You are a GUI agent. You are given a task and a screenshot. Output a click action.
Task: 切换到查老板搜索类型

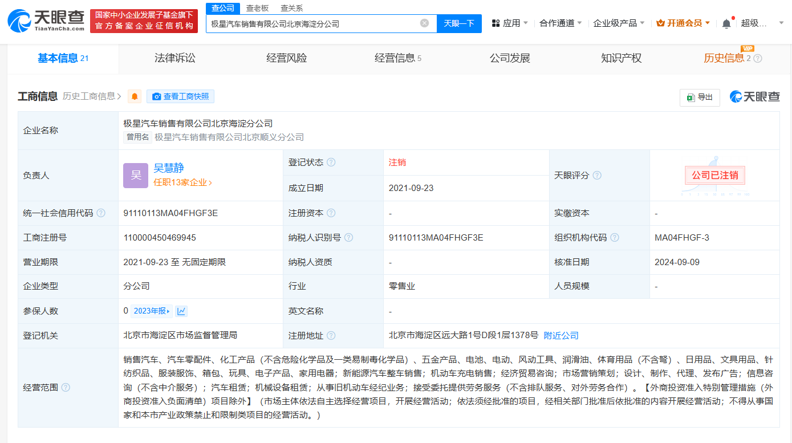click(x=257, y=8)
